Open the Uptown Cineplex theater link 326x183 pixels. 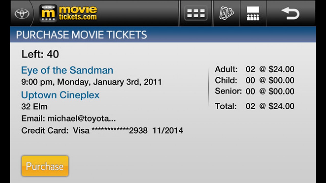[x=60, y=95]
